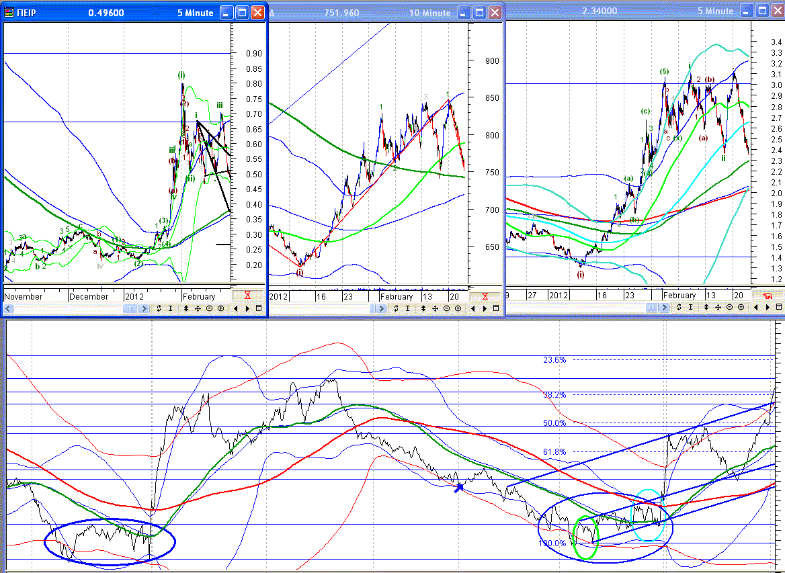The height and width of the screenshot is (573, 785).
Task: Select text cursor tool in 2.34000 chart
Action: coord(690,307)
